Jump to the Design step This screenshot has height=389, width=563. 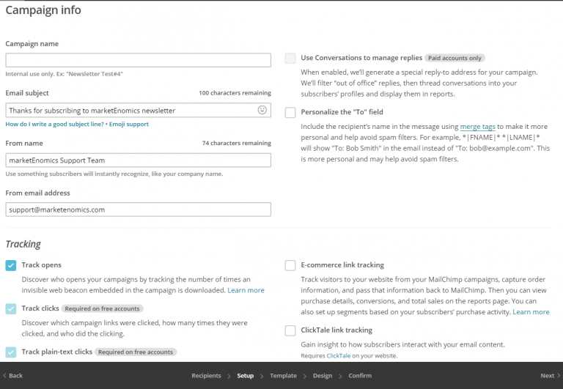[x=323, y=376]
